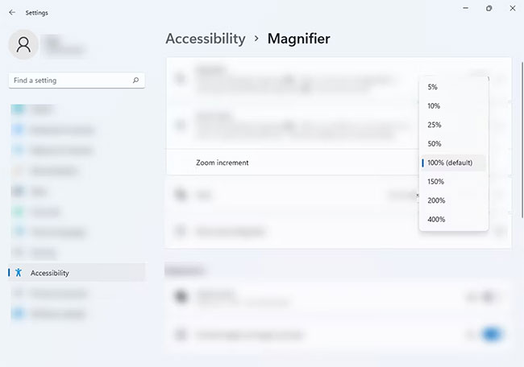Click in the Find a setting box
Viewport: 524px width, 367px height.
click(x=69, y=80)
